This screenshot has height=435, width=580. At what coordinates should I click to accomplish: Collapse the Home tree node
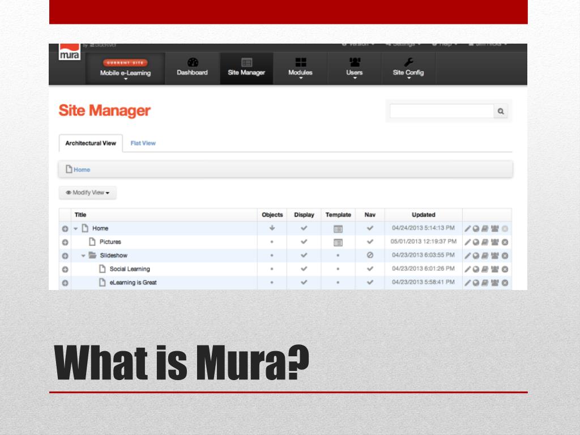[76, 229]
